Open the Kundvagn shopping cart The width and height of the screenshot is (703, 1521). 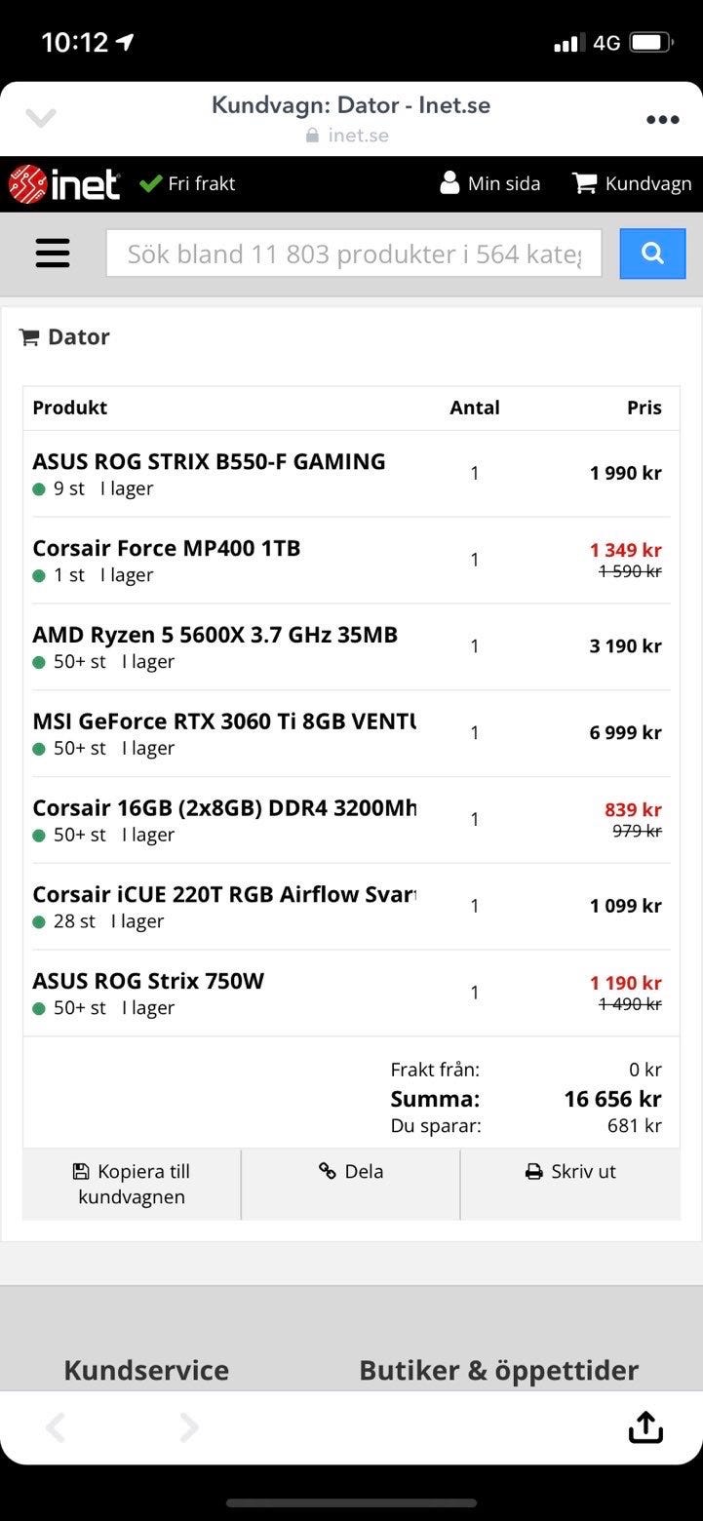(x=632, y=183)
